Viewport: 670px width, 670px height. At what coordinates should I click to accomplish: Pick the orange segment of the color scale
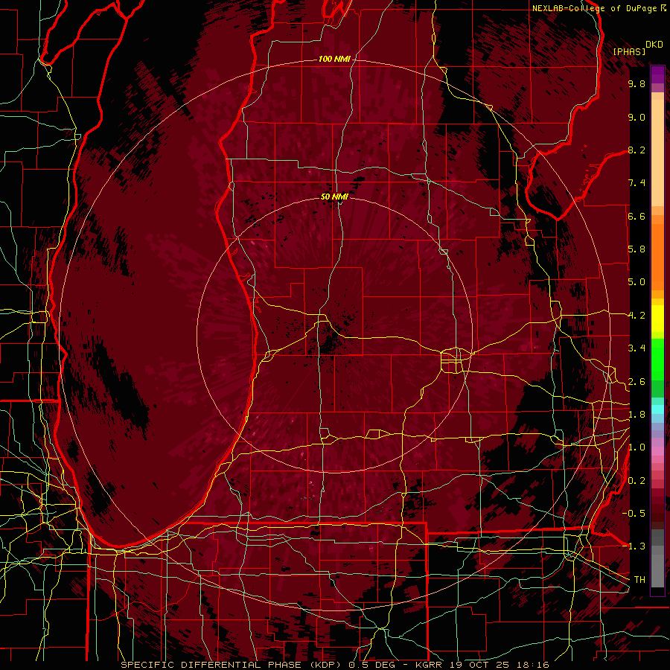[x=657, y=258]
